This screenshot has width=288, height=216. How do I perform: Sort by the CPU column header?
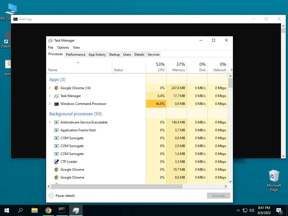(156, 67)
